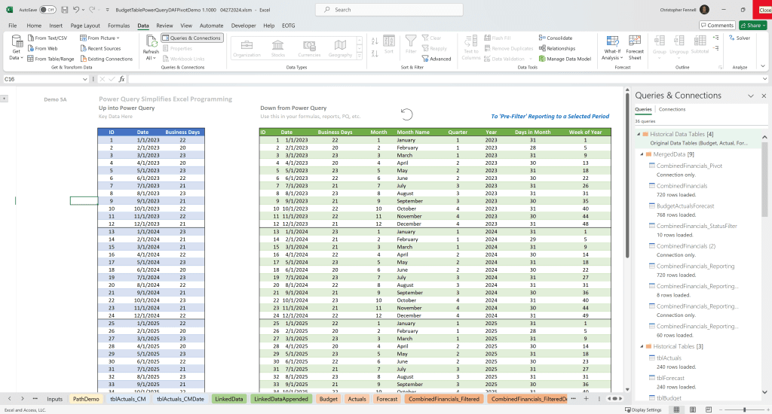Switch to Page Layout view in status bar
This screenshot has height=414, width=772.
[692, 409]
